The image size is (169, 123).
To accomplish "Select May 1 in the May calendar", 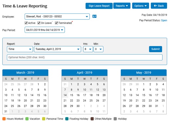I will (144, 84).
